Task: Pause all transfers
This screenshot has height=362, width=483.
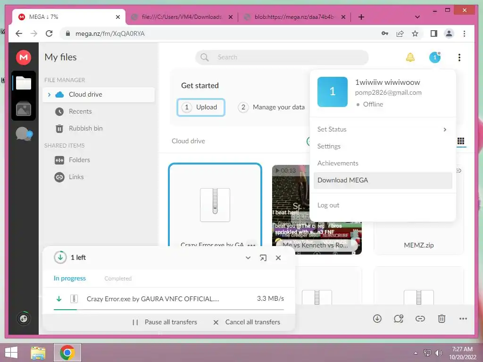Action: tap(165, 322)
